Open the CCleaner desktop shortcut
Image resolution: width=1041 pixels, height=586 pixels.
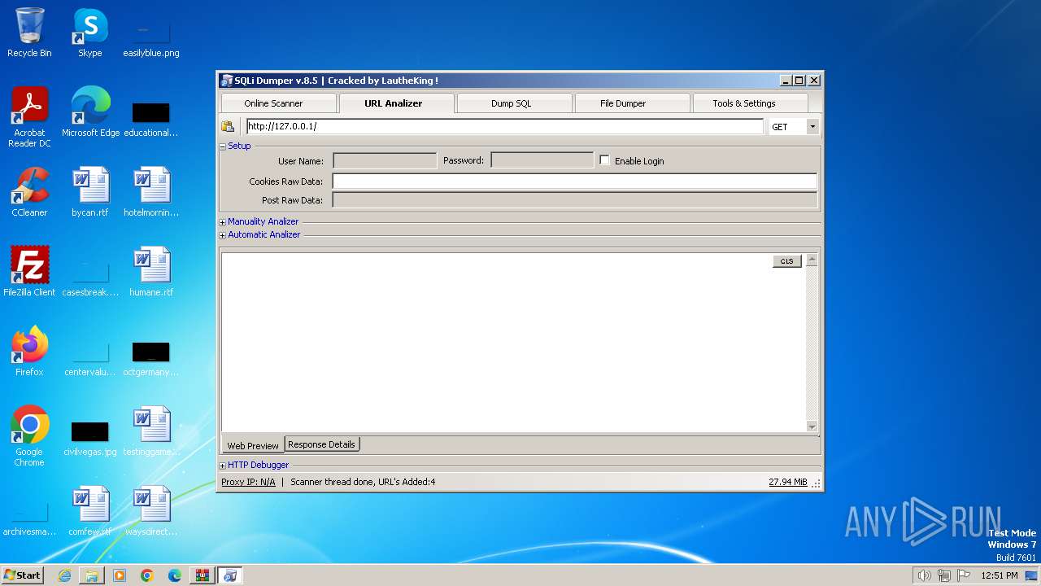pos(29,191)
